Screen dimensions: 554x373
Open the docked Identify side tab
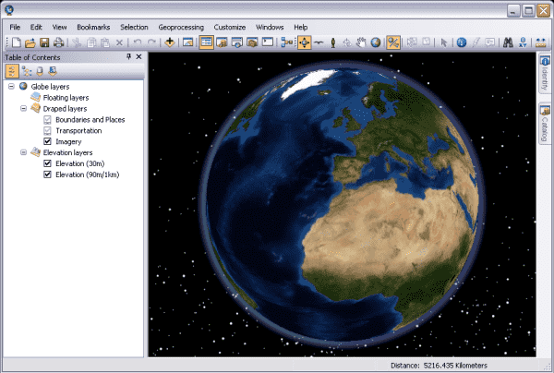click(545, 74)
